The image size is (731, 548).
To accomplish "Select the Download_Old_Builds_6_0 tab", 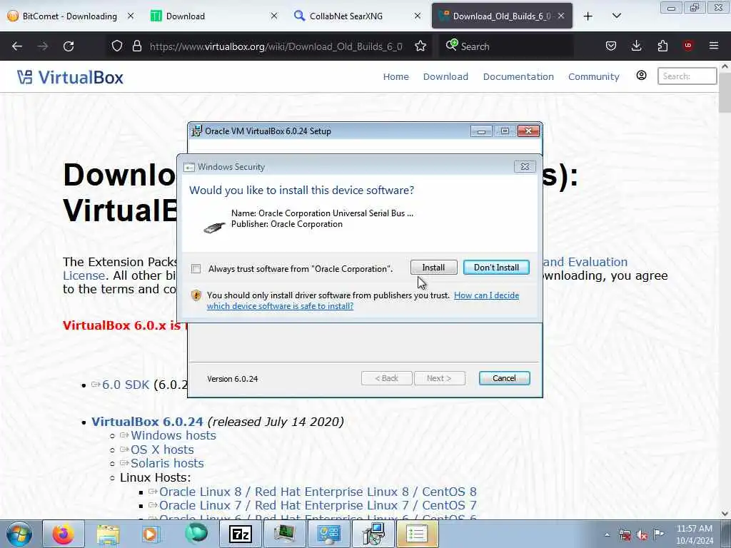I will point(502,16).
